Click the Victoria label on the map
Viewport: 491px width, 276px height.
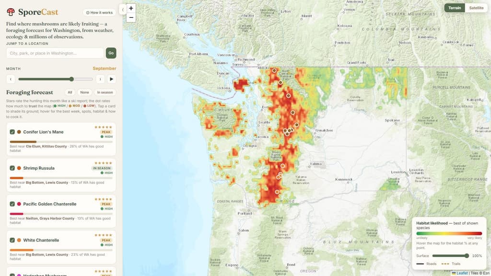(x=223, y=88)
